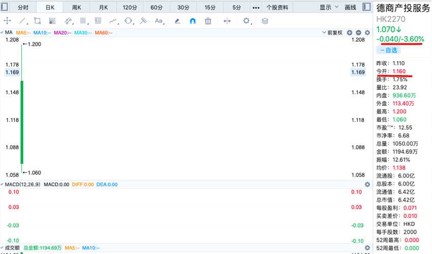Switch to 30分 chart tab
The image size is (432, 254).
coord(183,8)
